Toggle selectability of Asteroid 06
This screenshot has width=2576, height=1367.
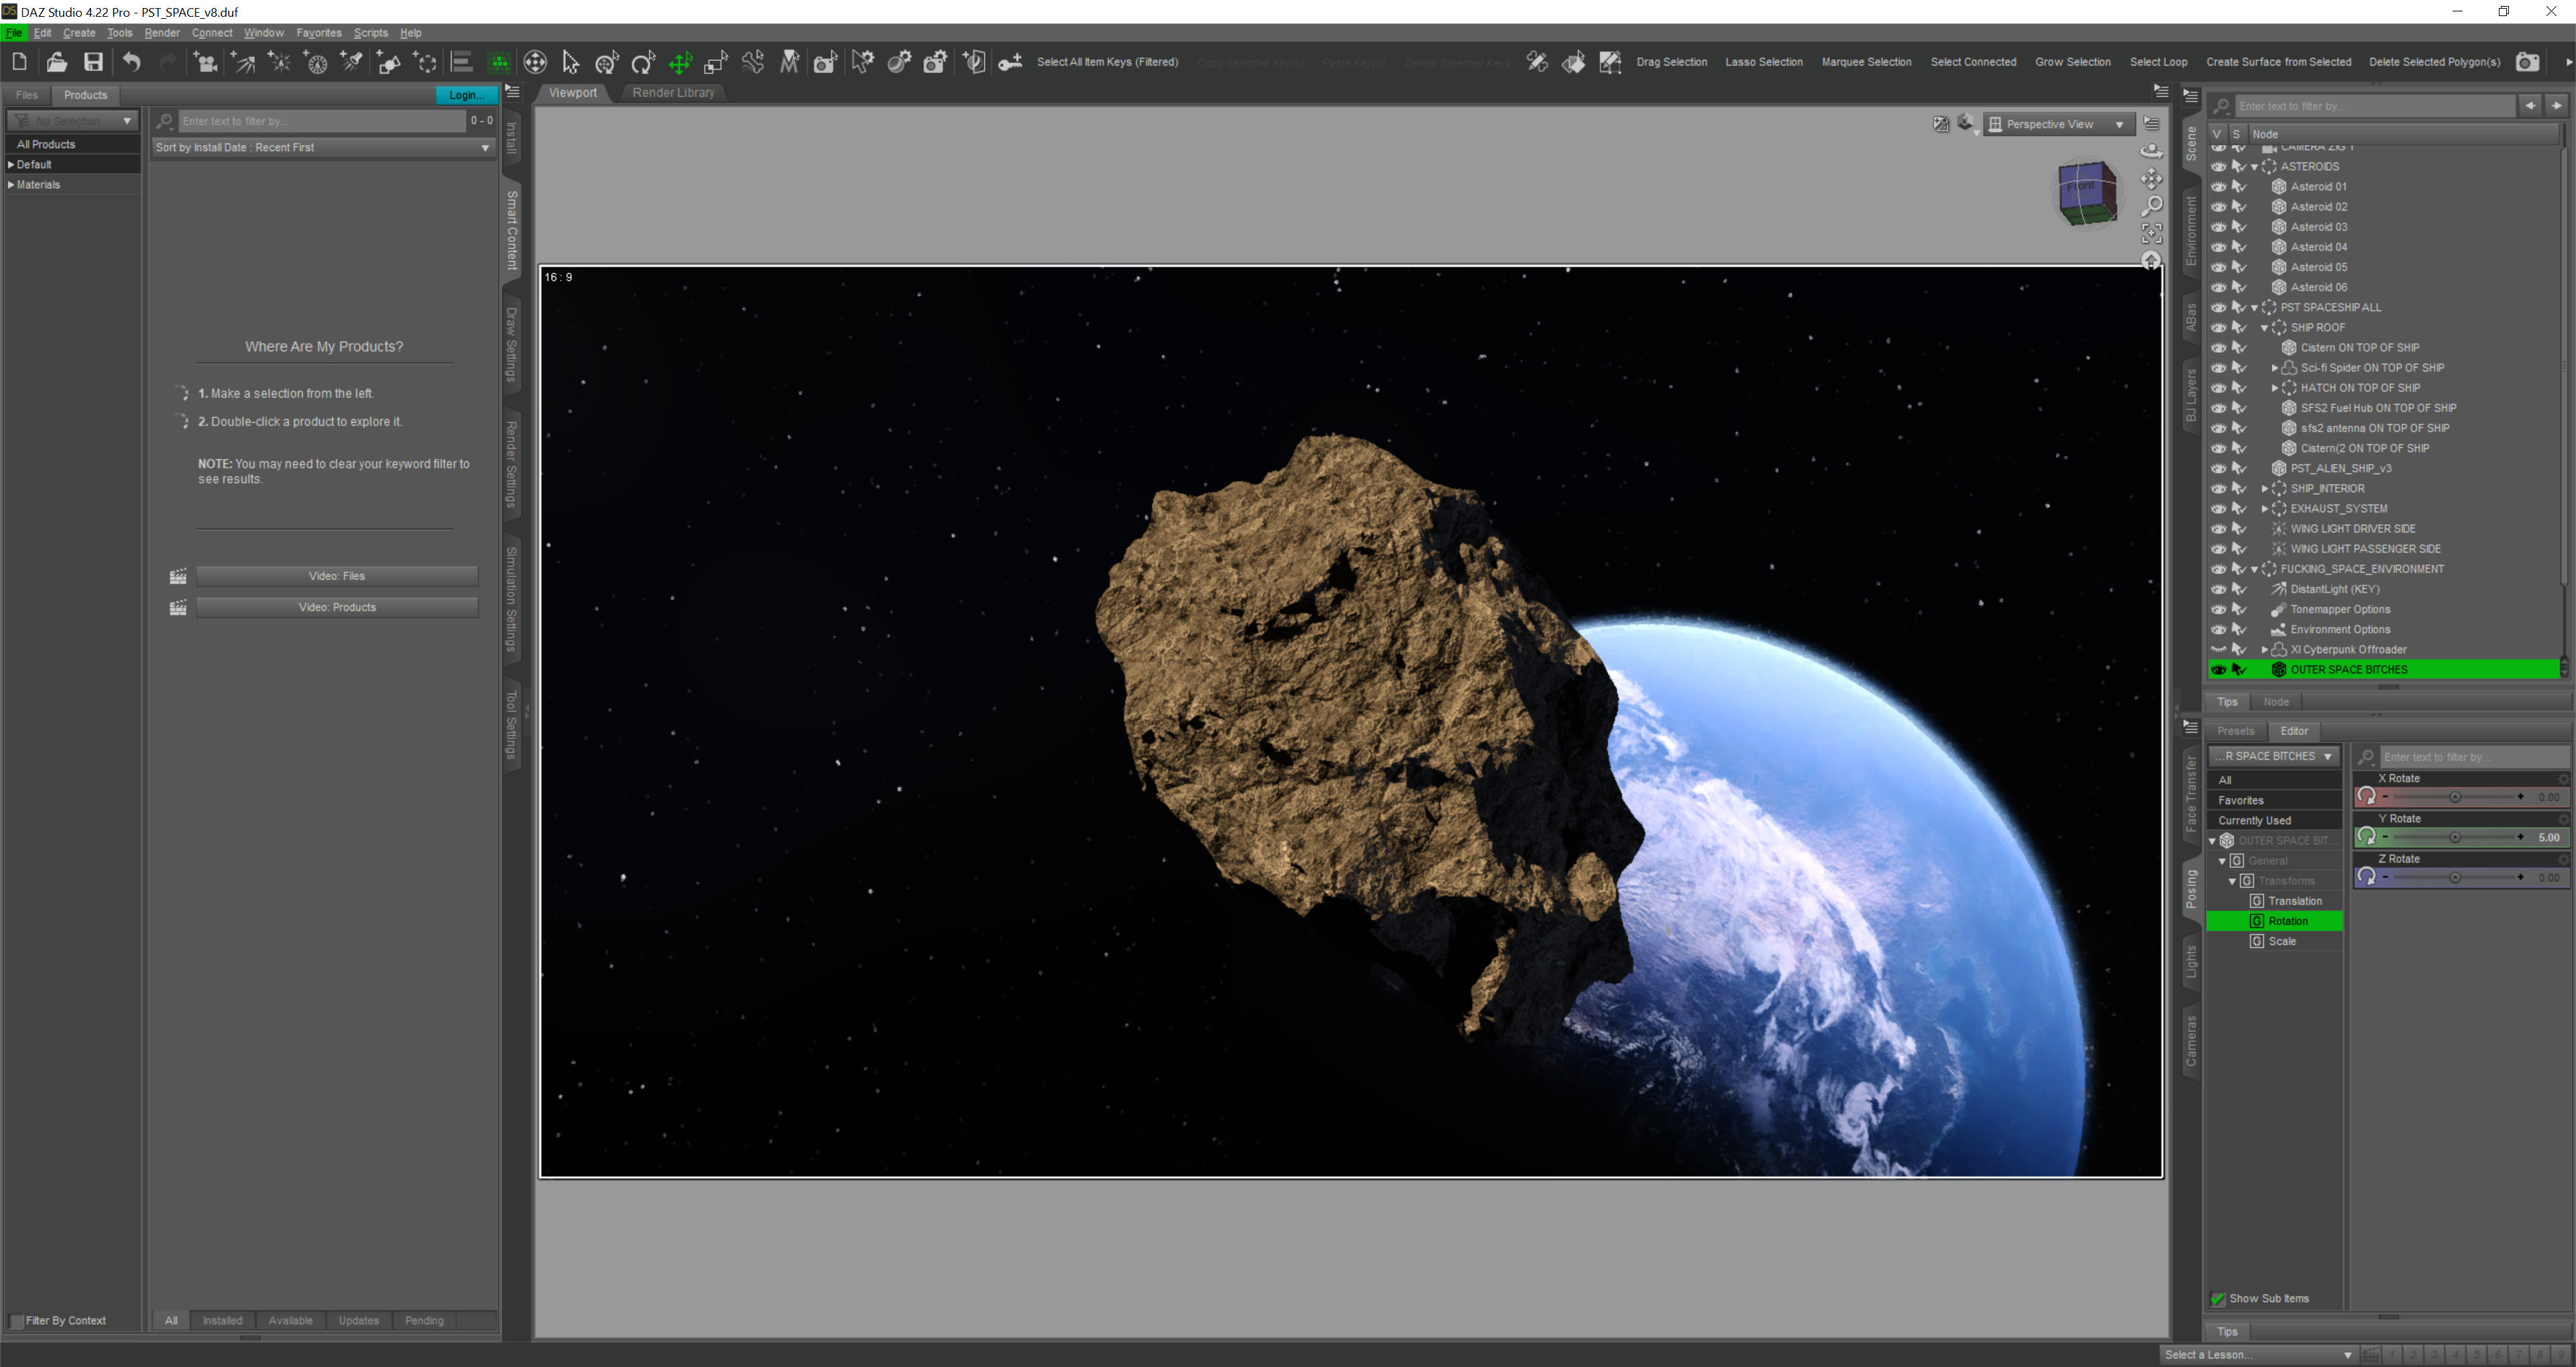[x=2239, y=287]
